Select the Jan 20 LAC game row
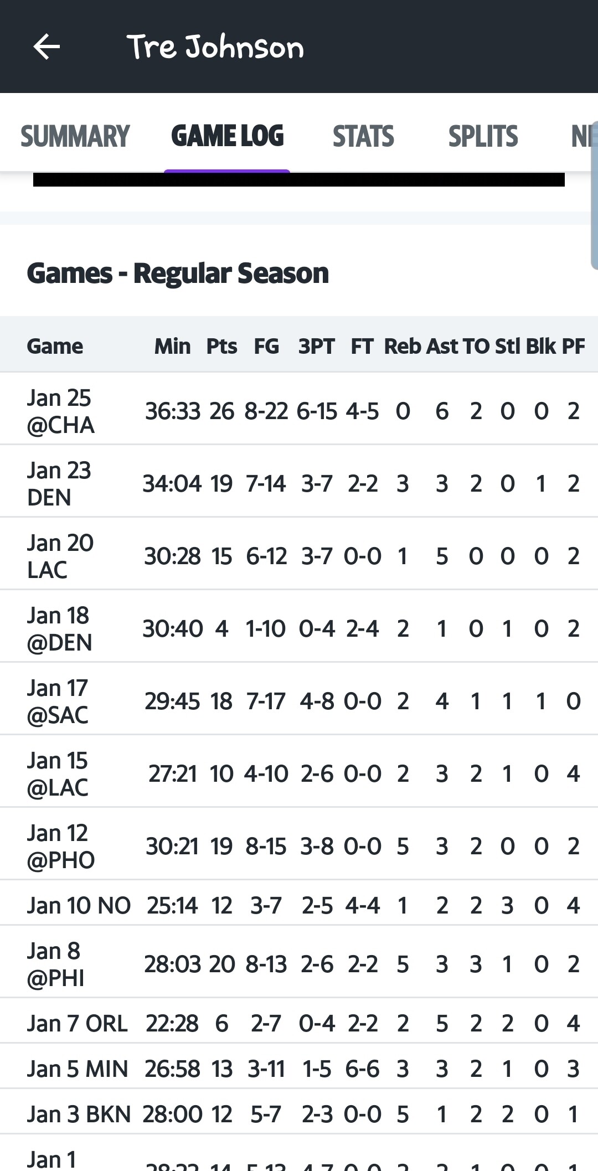The width and height of the screenshot is (598, 1171). [60, 556]
